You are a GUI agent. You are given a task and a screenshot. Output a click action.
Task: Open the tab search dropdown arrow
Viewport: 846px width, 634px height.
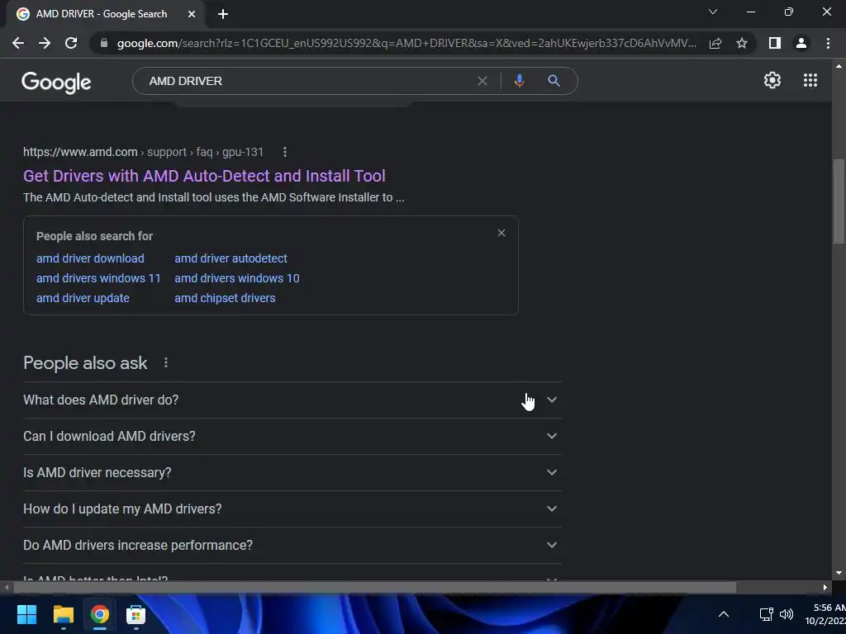coord(713,12)
